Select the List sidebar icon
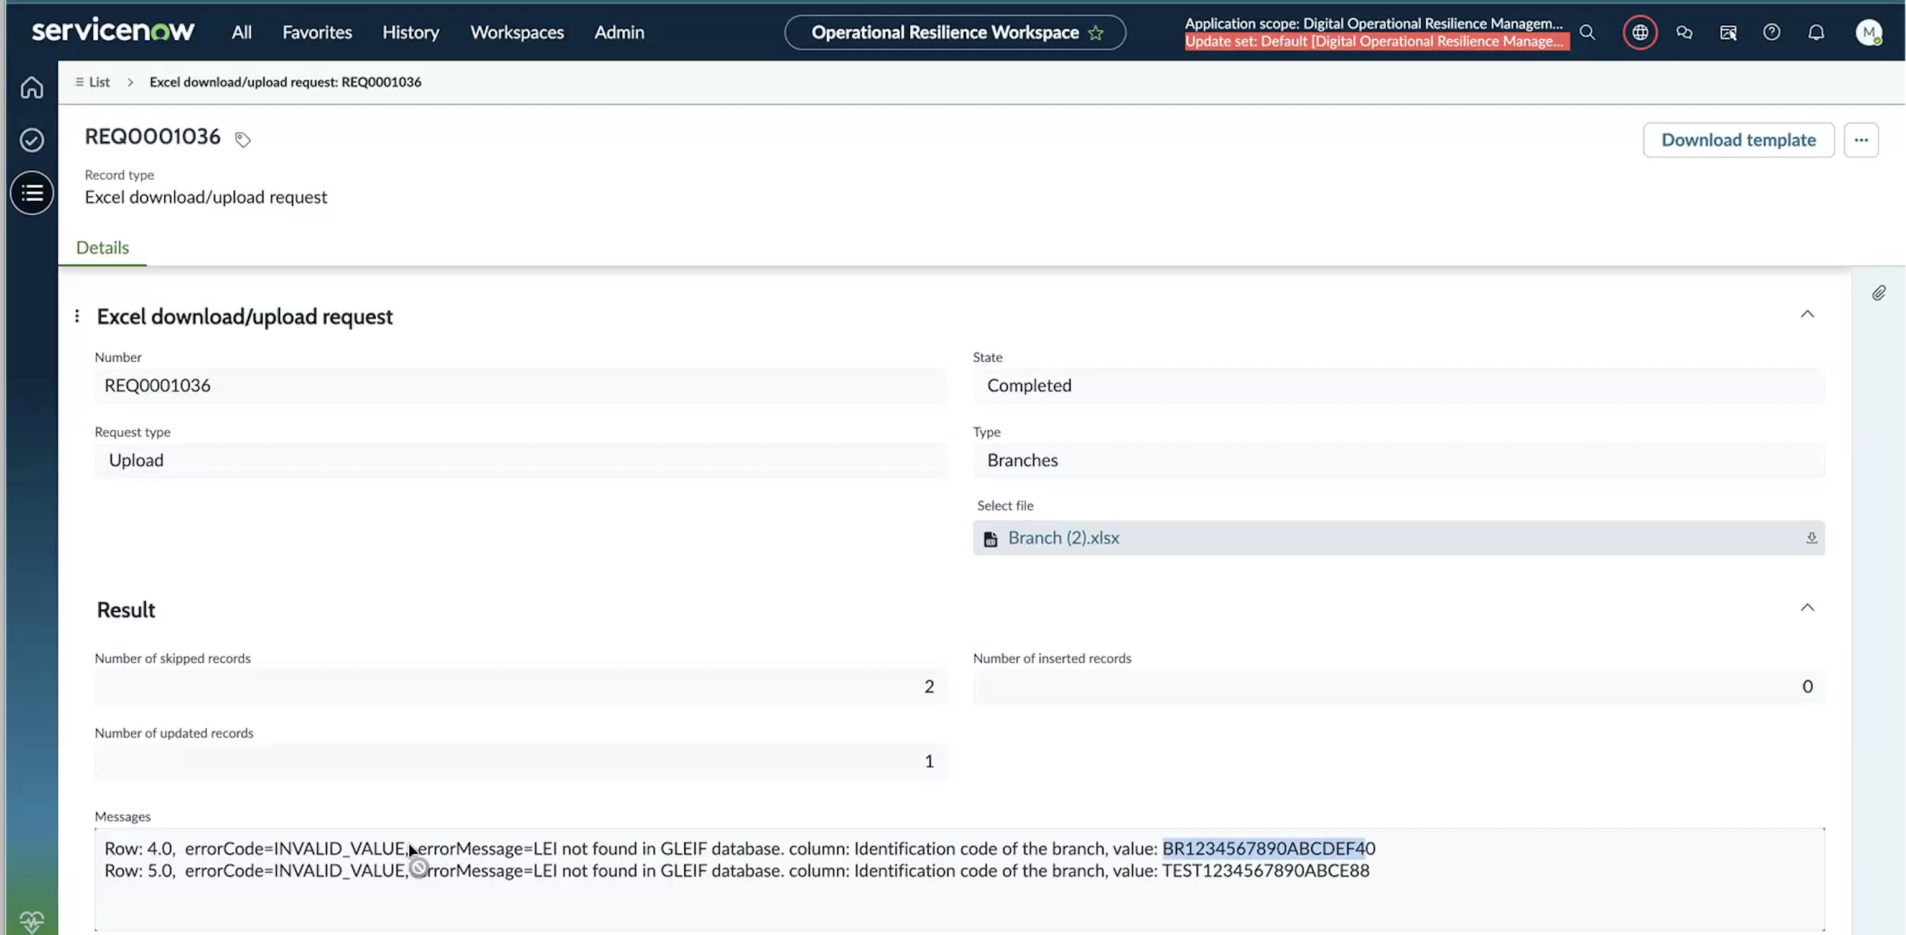Screen dimensions: 1906x935 [32, 193]
